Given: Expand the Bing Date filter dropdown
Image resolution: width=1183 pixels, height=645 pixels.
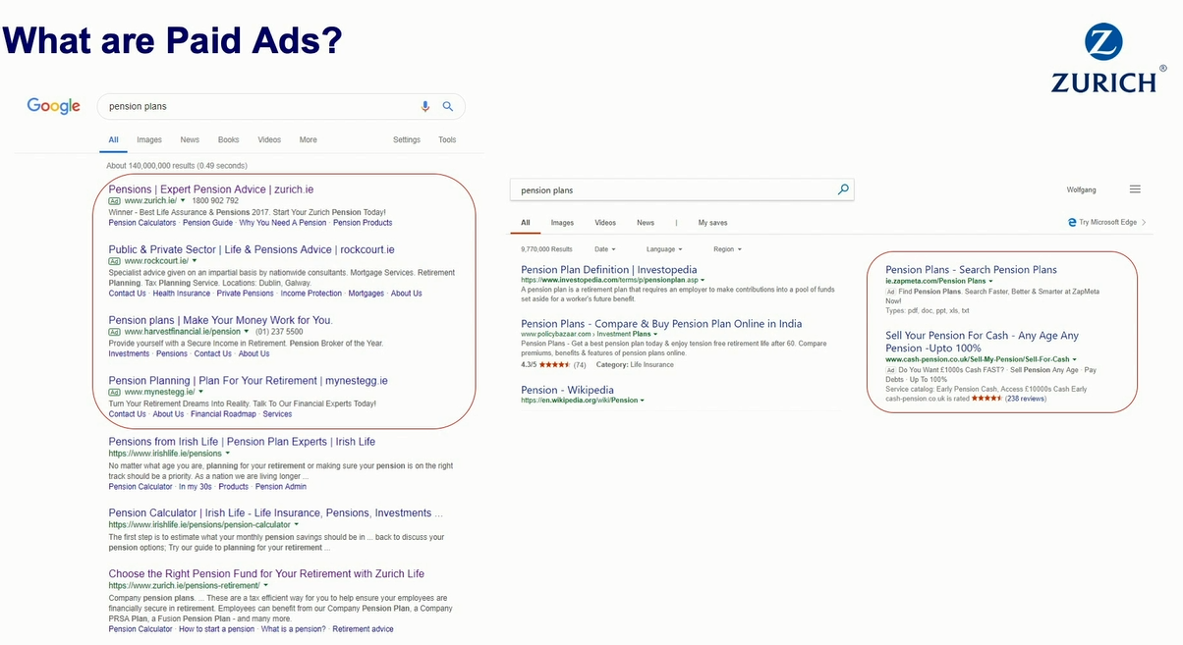Looking at the screenshot, I should [x=602, y=249].
